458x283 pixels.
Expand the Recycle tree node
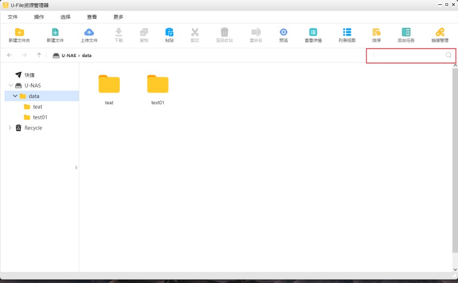point(10,128)
